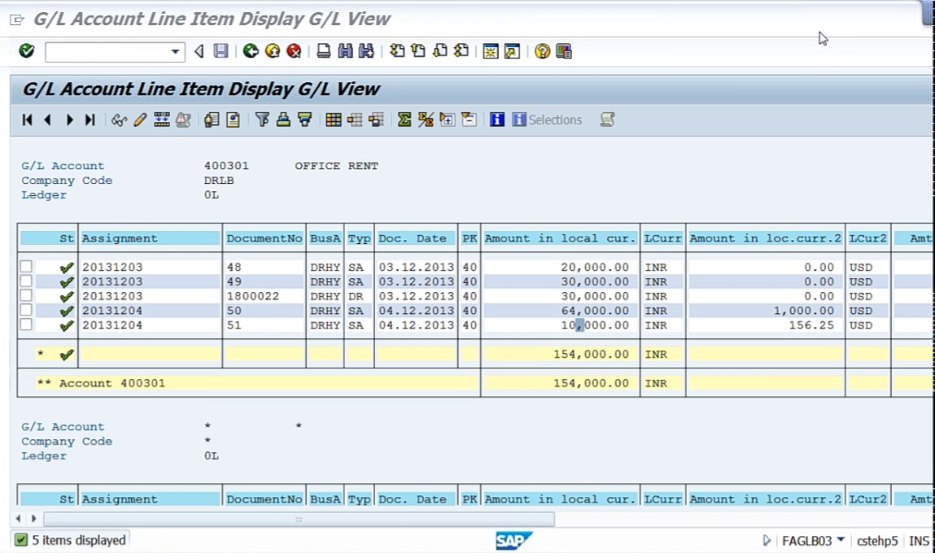
Task: Click the INS insert mode indicator
Action: (x=919, y=541)
